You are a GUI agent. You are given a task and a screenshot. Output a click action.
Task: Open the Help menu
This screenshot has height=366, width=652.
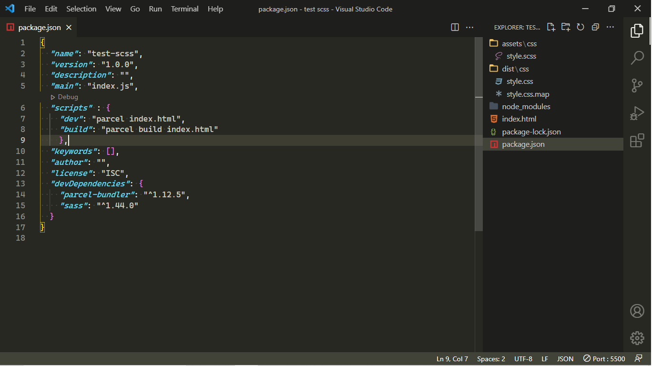[215, 9]
